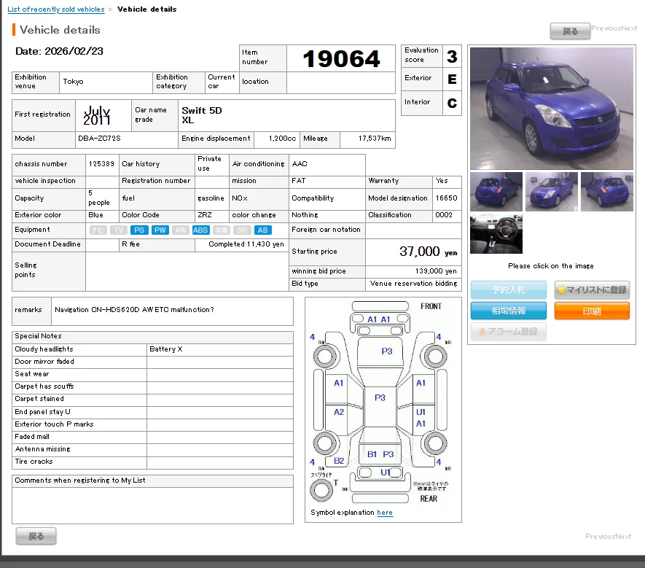645x568 pixels.
Task: Click model designation 16650
Action: [x=446, y=198]
